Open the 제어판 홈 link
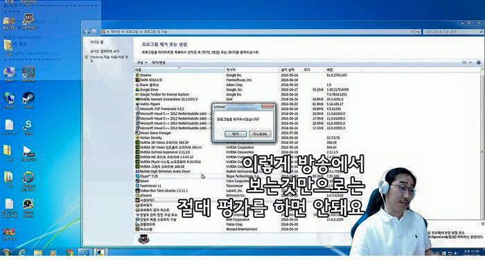The height and width of the screenshot is (260, 485). coord(97,42)
